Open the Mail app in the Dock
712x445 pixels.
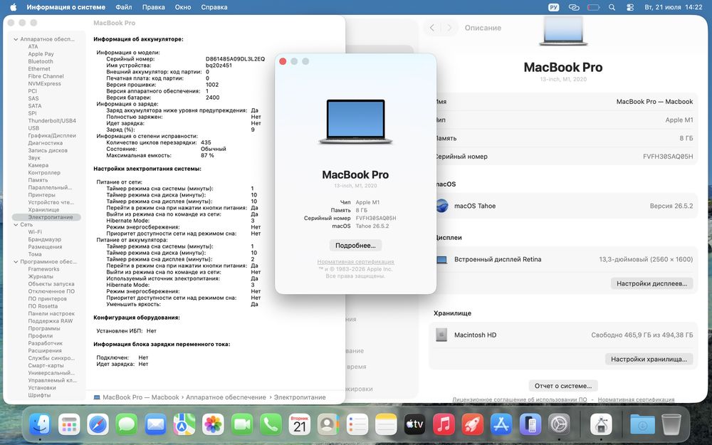156,425
